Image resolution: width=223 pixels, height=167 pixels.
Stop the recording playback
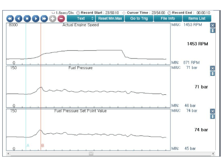[x=27, y=18]
